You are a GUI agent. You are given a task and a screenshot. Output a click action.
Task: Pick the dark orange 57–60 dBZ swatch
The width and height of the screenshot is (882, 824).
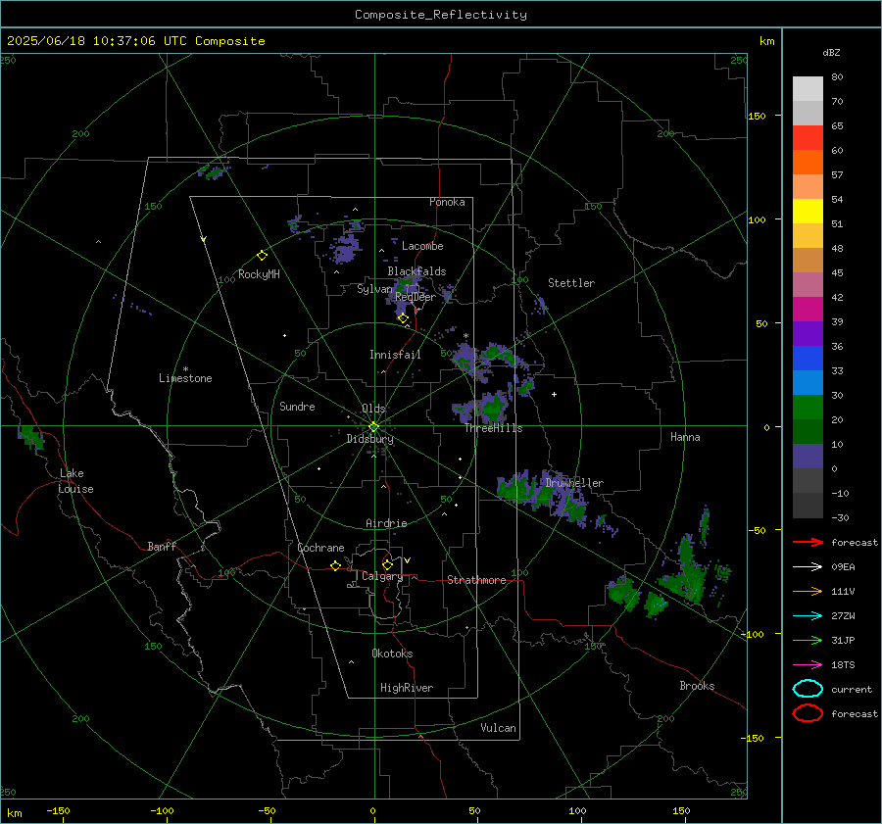(x=808, y=162)
